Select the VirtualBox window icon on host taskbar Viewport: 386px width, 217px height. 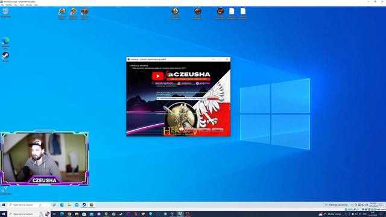point(180,214)
